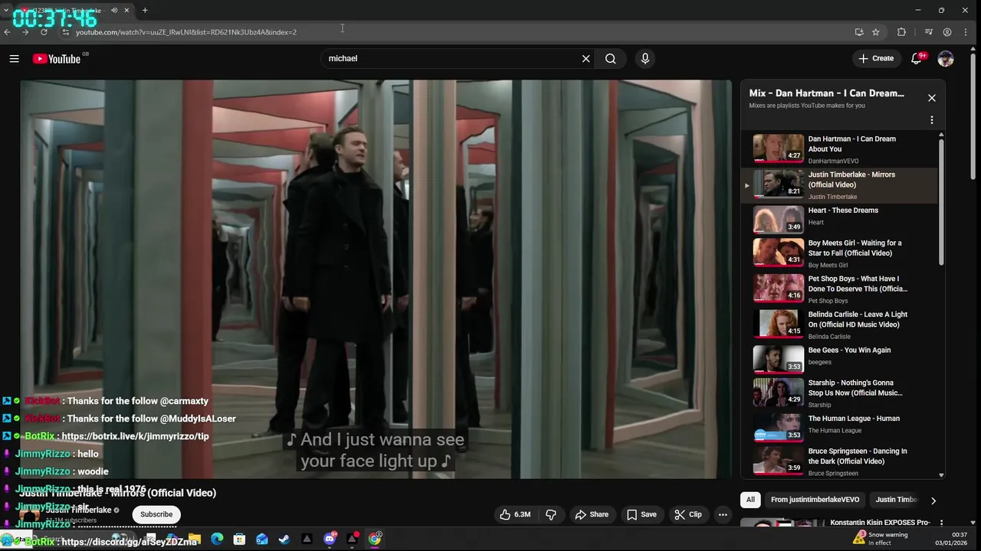The width and height of the screenshot is (981, 551).
Task: Close the Mix playlist panel
Action: 932,98
